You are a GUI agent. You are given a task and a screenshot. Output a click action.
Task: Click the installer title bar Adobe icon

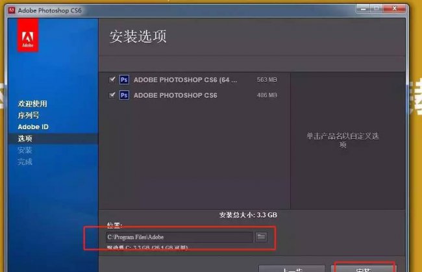pyautogui.click(x=12, y=10)
